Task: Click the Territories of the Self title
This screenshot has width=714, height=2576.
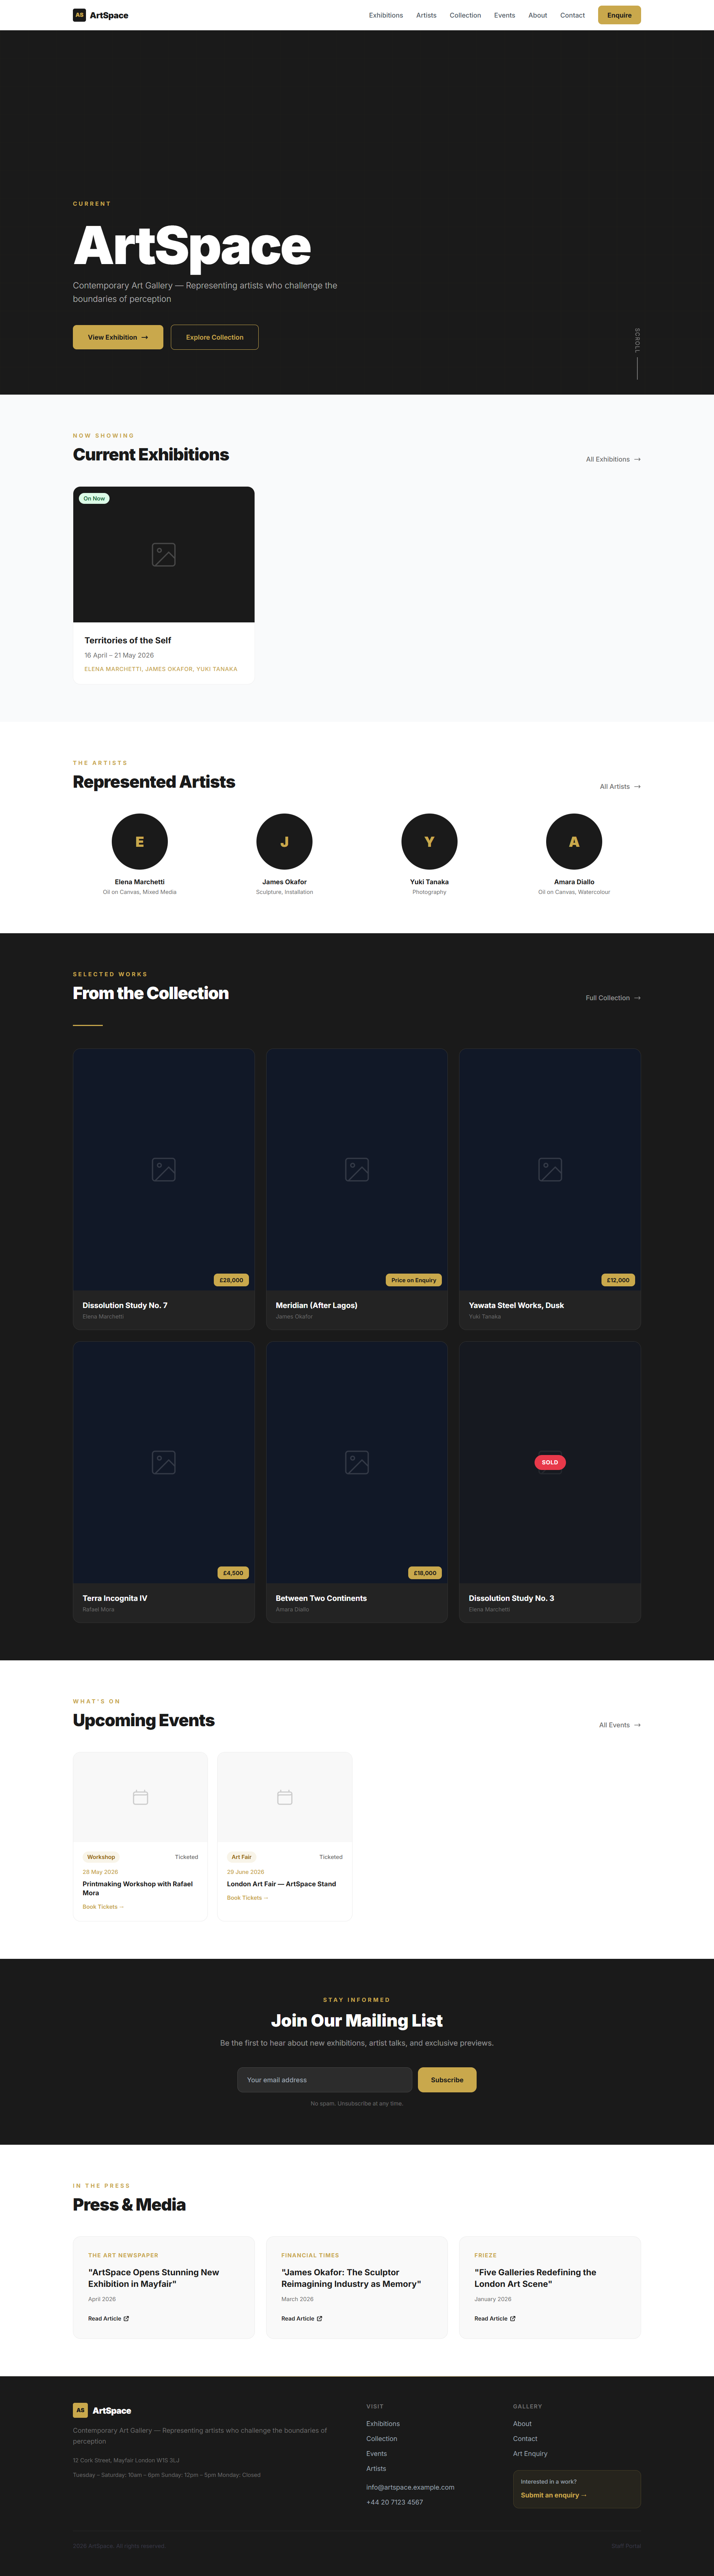Action: click(128, 640)
